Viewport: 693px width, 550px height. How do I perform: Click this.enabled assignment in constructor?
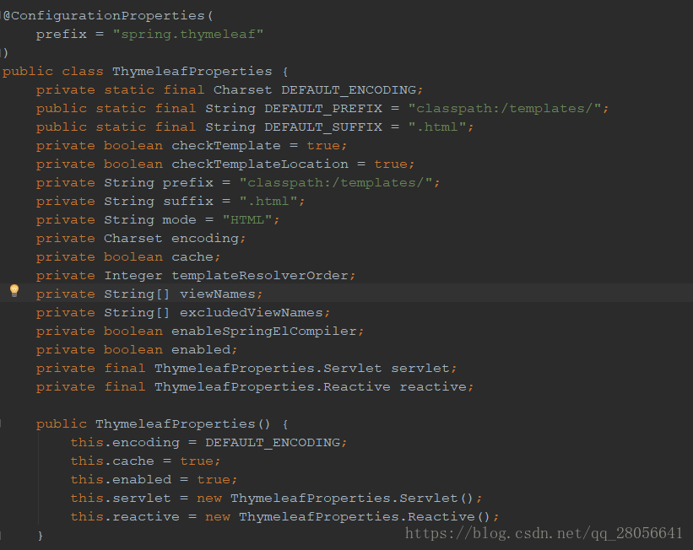(154, 480)
